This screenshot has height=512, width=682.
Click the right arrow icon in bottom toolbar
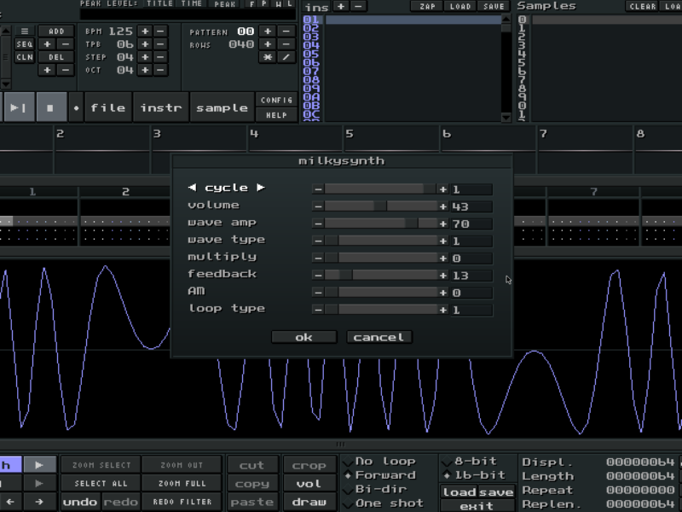click(x=38, y=501)
